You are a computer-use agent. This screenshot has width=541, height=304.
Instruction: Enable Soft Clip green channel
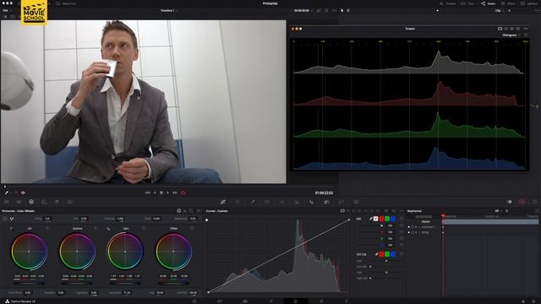(x=387, y=254)
